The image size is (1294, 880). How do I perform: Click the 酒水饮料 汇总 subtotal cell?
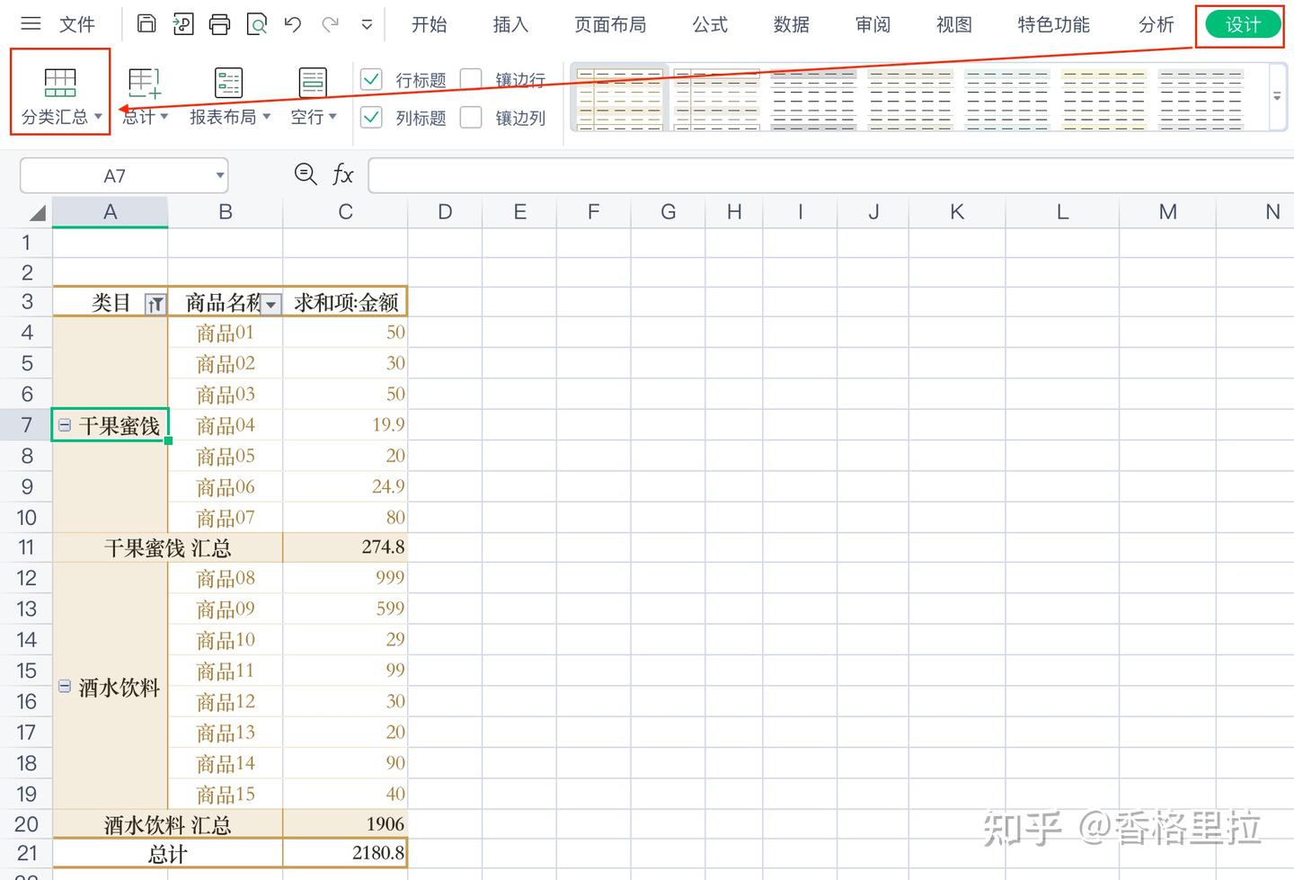(168, 824)
